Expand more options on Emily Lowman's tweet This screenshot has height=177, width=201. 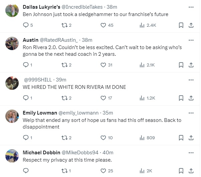click(191, 113)
